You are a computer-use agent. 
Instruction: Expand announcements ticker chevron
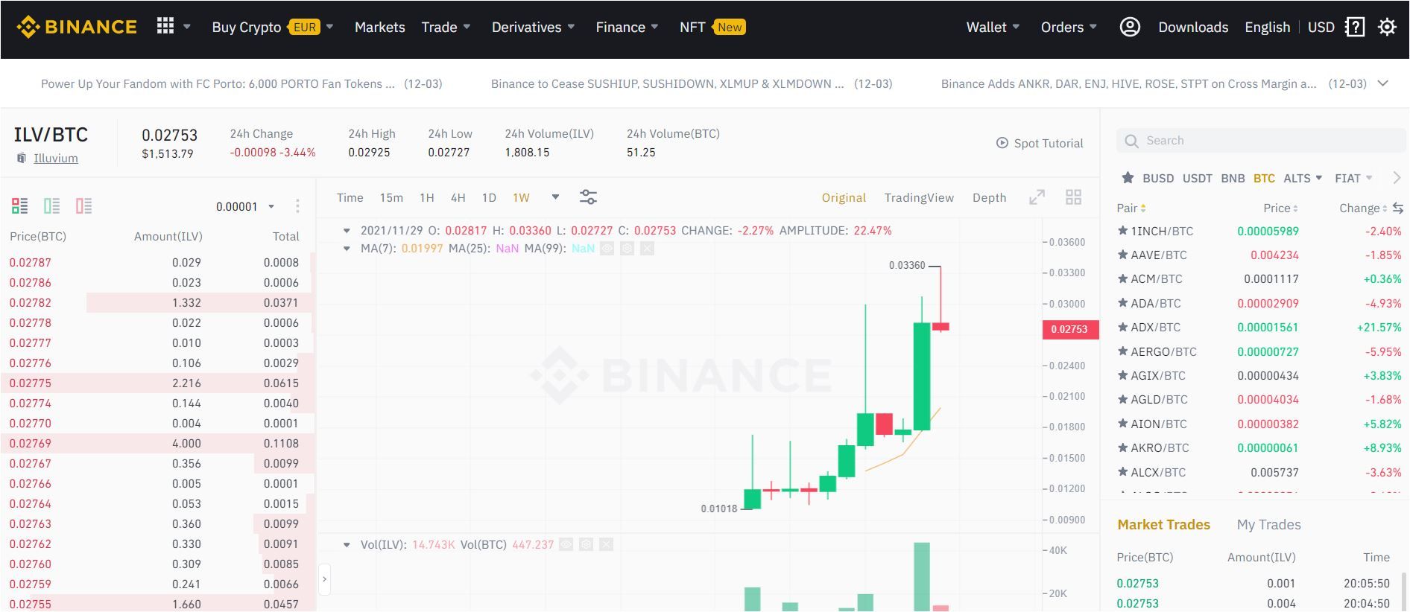tap(1383, 83)
